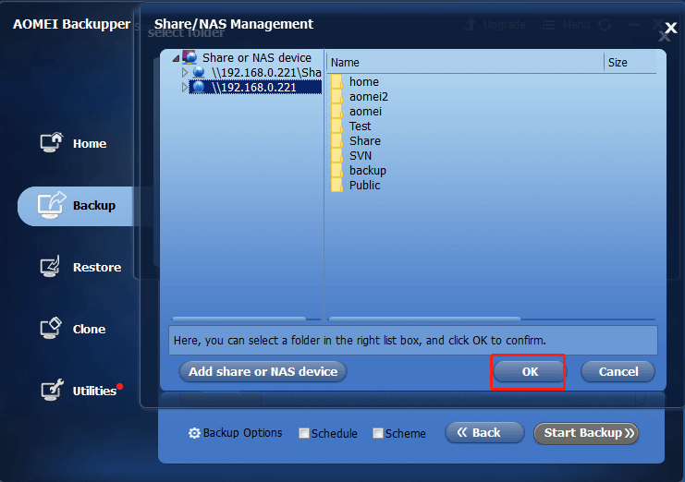Select the \\192.168.0.221 tree entry text

tap(254, 87)
